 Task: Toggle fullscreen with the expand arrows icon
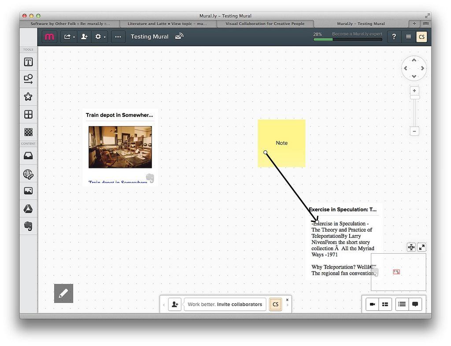tap(421, 247)
